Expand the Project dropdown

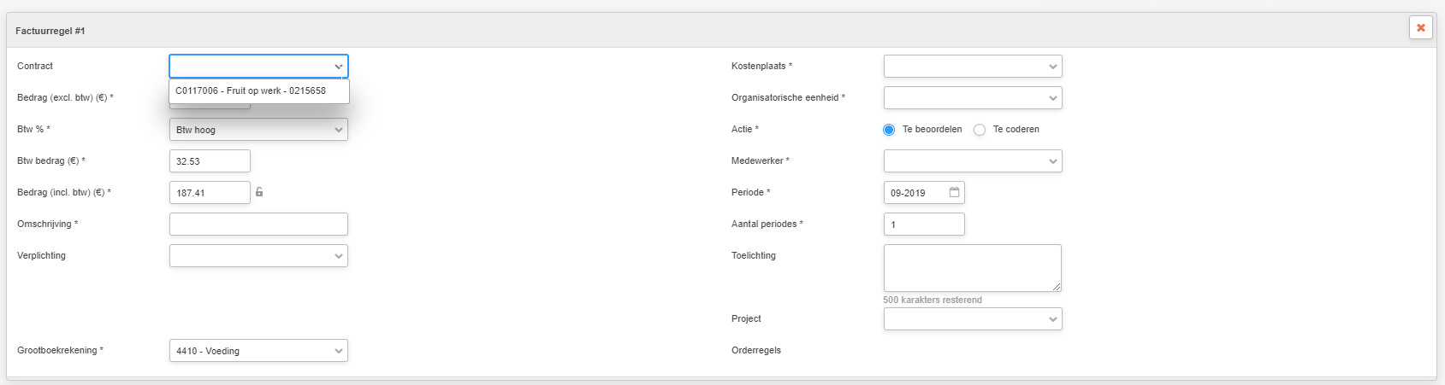pos(973,319)
